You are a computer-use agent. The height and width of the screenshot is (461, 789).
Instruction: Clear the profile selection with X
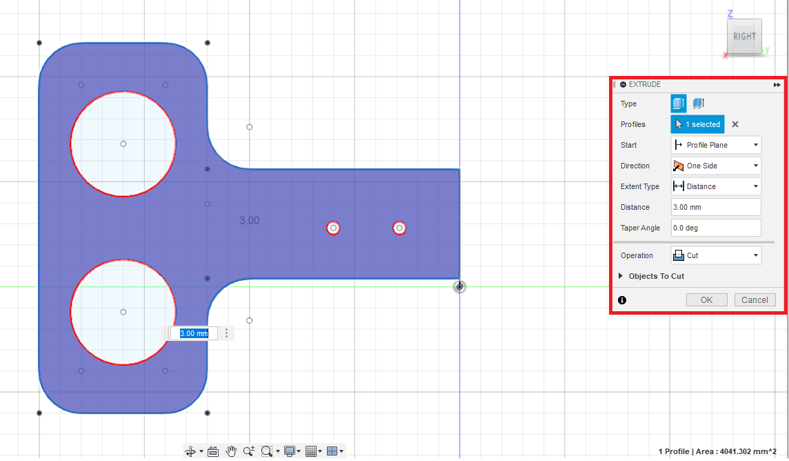735,124
